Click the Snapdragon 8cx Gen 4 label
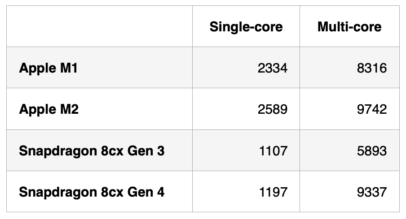This screenshot has height=219, width=406. (92, 192)
